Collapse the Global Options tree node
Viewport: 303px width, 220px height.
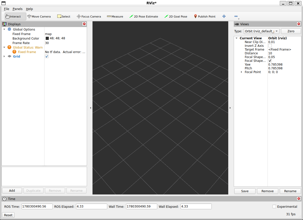[4, 29]
